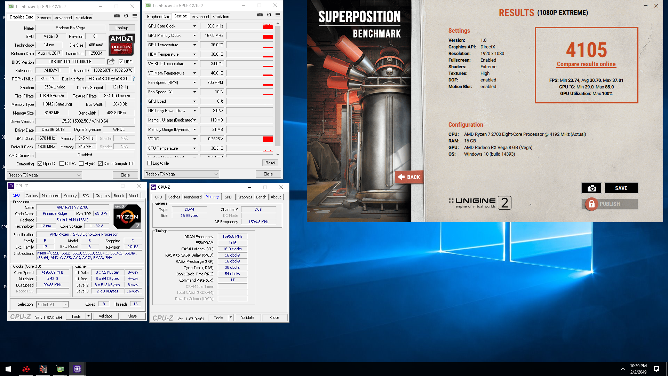The image size is (668, 376).
Task: Click the BIOS export share icon
Action: point(111,62)
